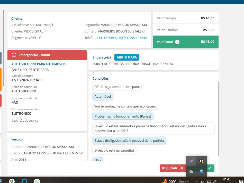Click the Valor Usuário R$ 0,00 value
Viewport: 244px width, 183px height.
pos(208,30)
